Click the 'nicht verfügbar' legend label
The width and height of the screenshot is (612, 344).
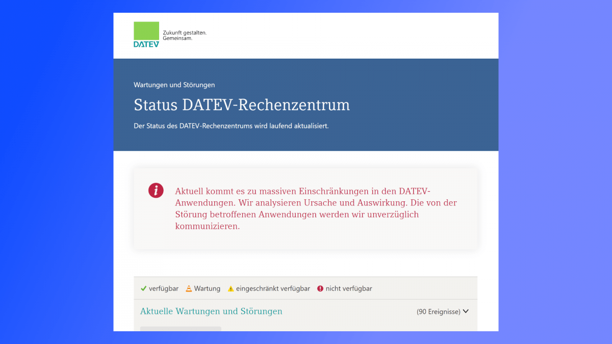[x=349, y=288]
